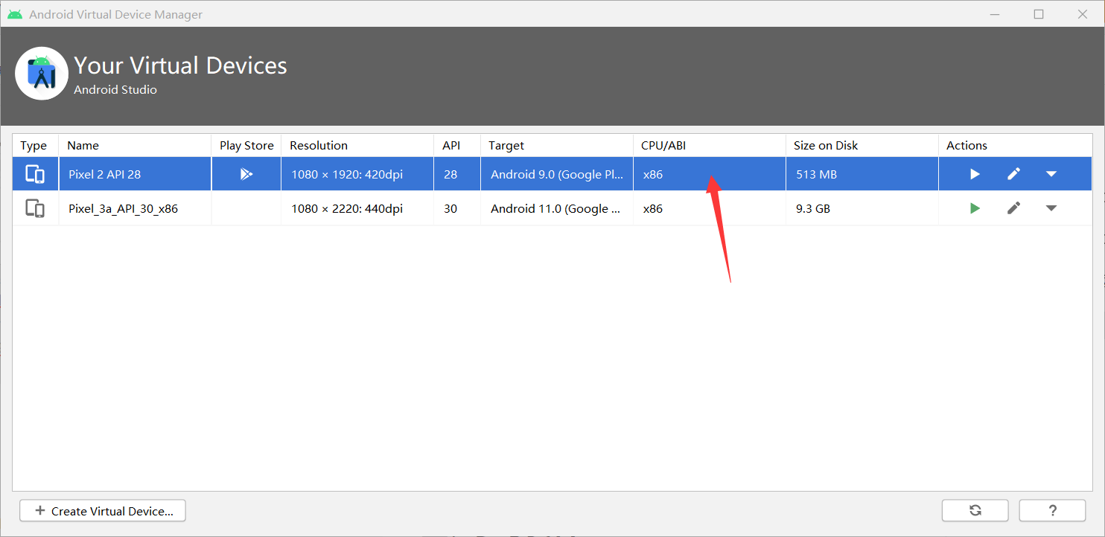Sort by the Type column header

coord(34,145)
